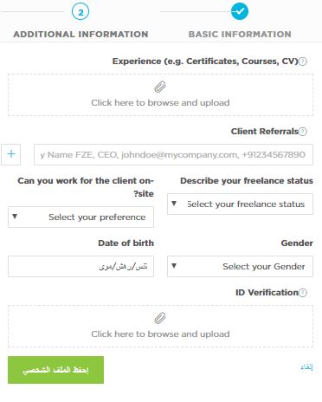Add a client referral with plus button
The width and height of the screenshot is (322, 402).
coord(11,154)
